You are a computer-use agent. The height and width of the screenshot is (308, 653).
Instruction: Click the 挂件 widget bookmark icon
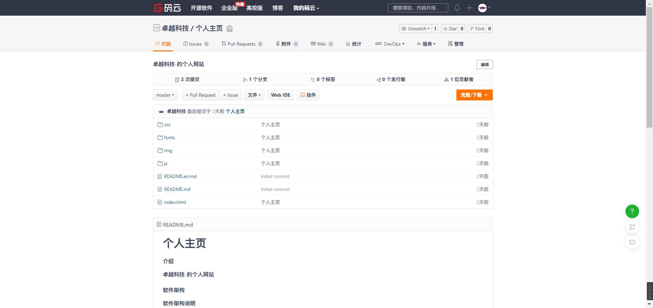pos(308,95)
